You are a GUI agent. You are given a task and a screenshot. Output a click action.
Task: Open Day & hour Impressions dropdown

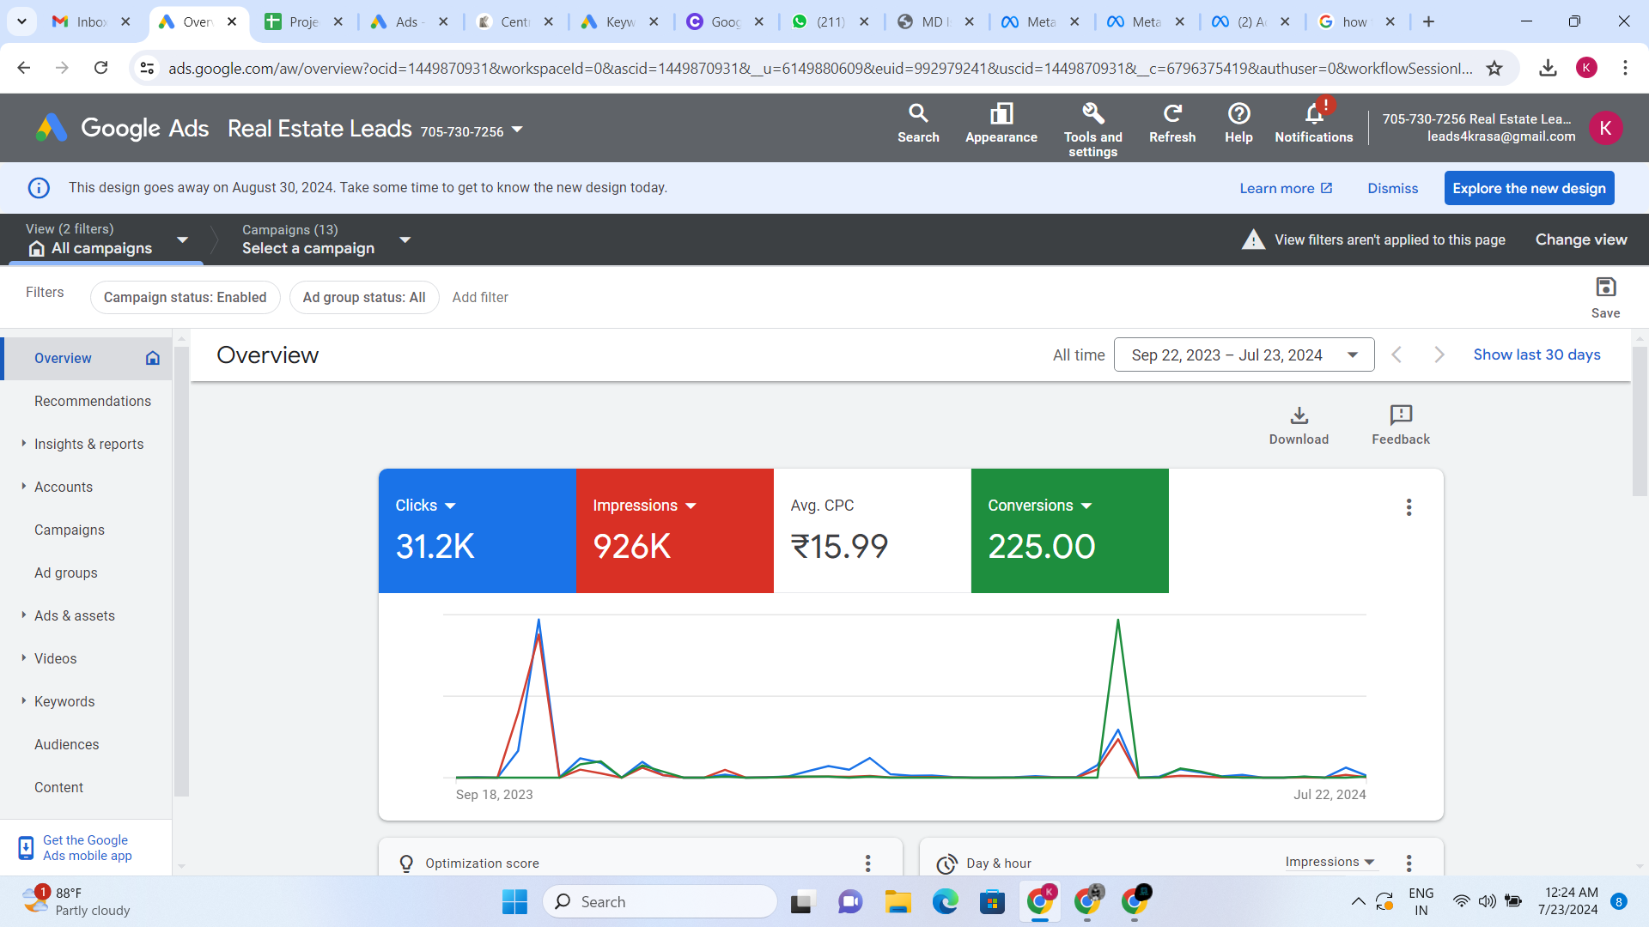(x=1330, y=862)
